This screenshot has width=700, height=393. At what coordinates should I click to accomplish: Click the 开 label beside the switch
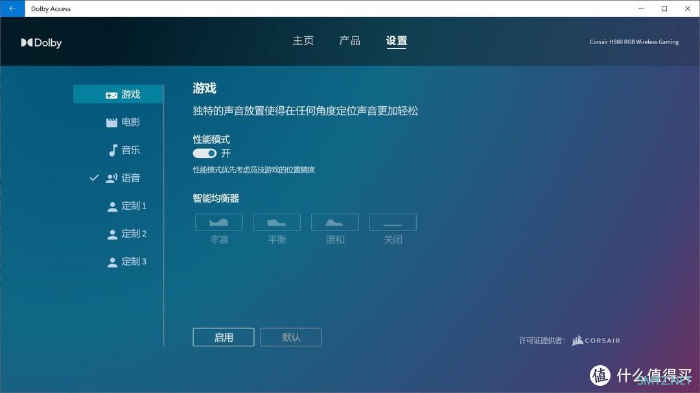pos(226,153)
